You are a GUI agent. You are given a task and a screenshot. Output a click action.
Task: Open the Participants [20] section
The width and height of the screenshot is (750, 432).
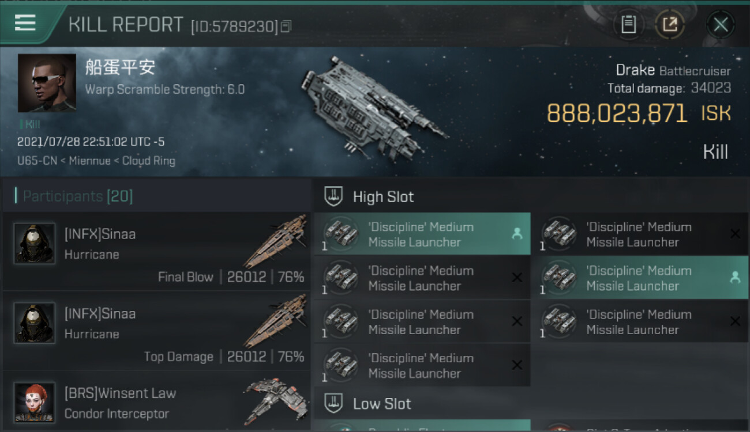coord(77,196)
